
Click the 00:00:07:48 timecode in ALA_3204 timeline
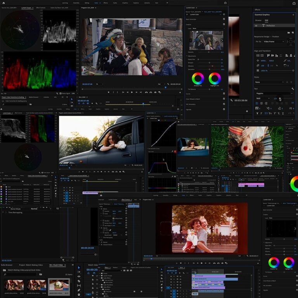(x=83, y=101)
